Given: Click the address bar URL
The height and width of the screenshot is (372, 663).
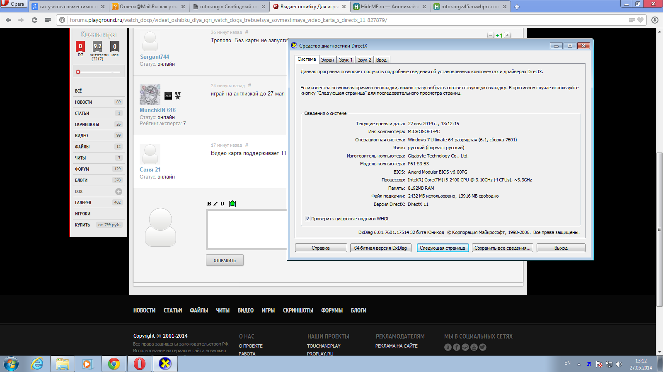Looking at the screenshot, I should point(228,20).
